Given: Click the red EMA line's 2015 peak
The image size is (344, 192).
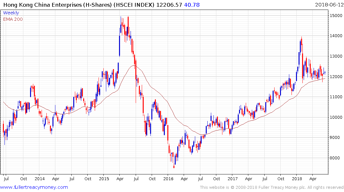Looking at the screenshot, I should tap(134, 65).
